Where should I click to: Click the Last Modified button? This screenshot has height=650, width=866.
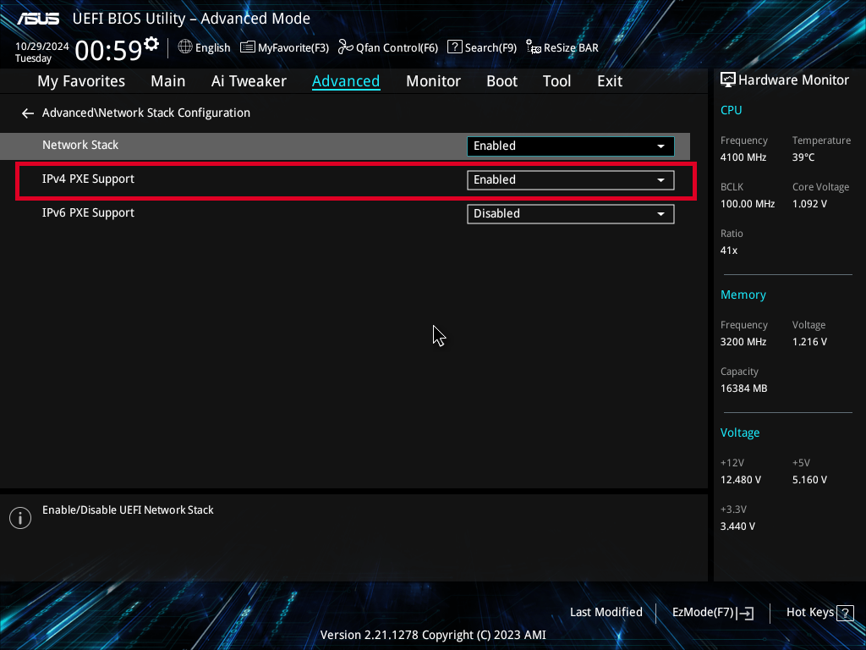606,612
